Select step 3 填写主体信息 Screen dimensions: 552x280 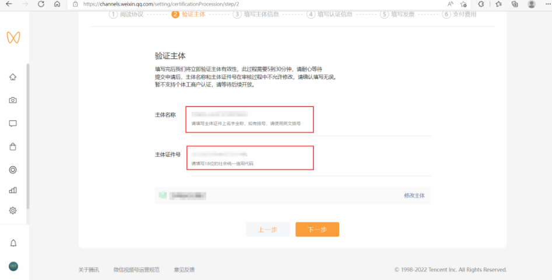point(257,14)
